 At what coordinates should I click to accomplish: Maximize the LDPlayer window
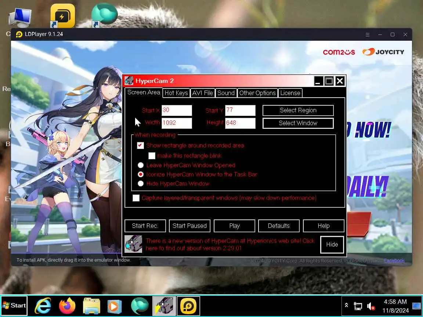pos(393,34)
